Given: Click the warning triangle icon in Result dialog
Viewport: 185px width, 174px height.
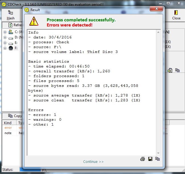Looking at the screenshot, I should click(34, 21).
